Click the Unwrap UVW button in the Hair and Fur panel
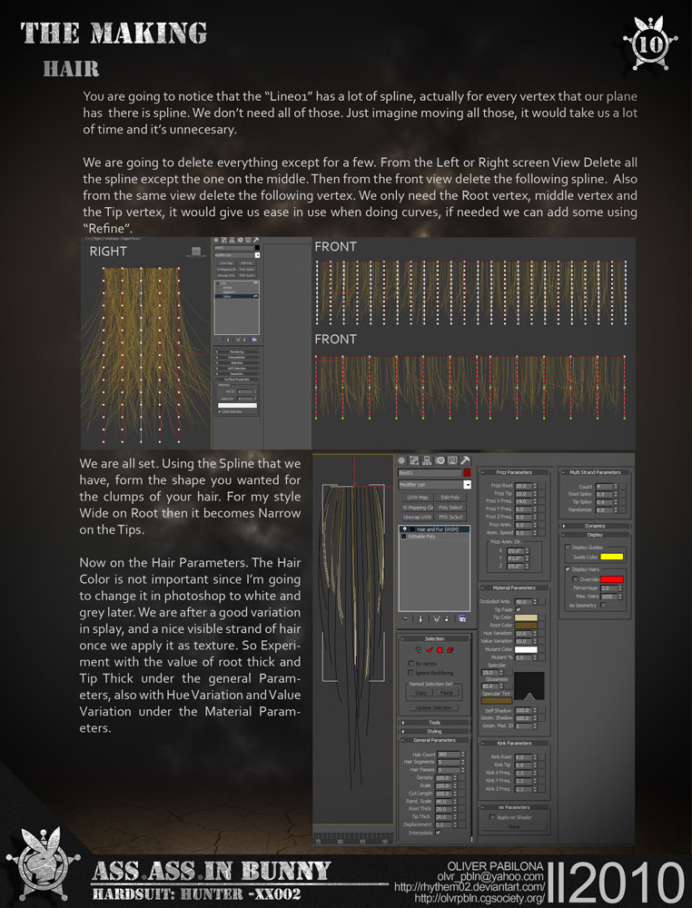 [x=417, y=518]
